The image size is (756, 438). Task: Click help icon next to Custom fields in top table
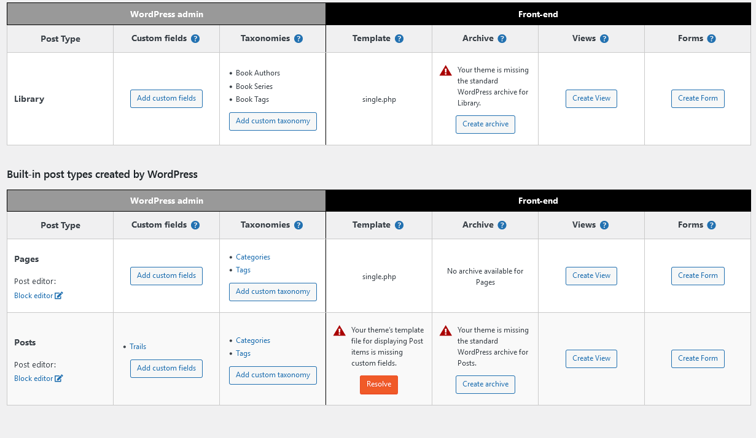coord(195,39)
